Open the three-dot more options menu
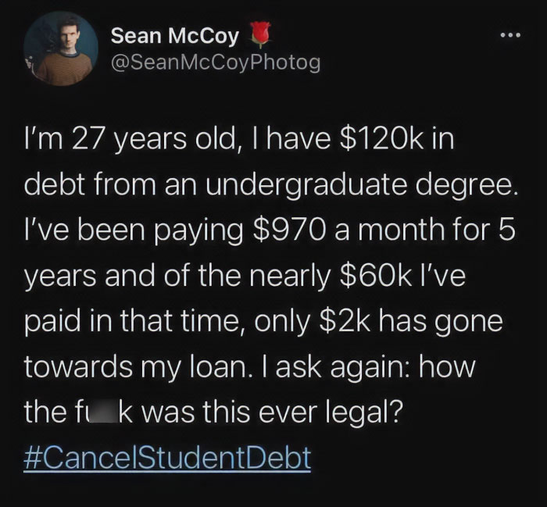 click(x=510, y=35)
